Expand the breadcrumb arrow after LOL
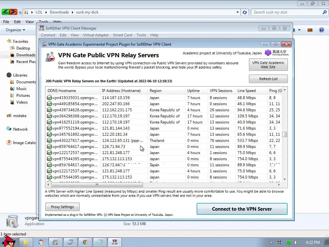The height and width of the screenshot is (247, 329). tap(46, 12)
